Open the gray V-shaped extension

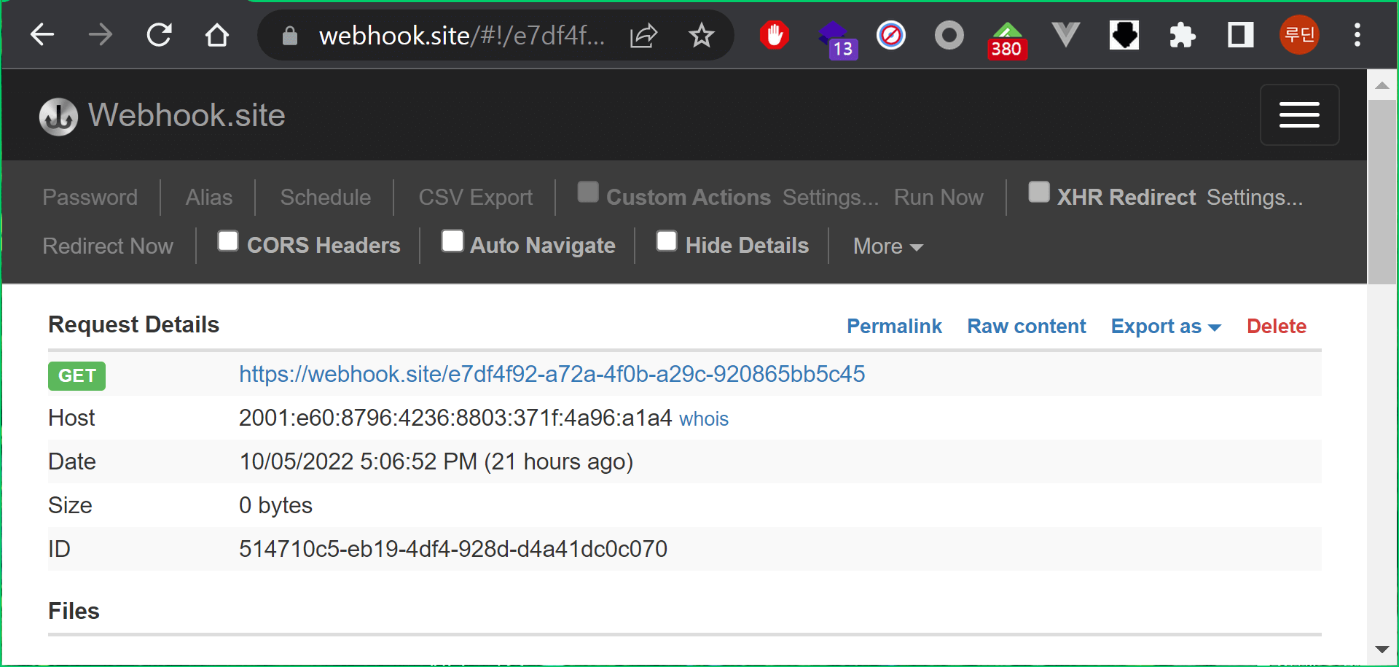coord(1065,34)
